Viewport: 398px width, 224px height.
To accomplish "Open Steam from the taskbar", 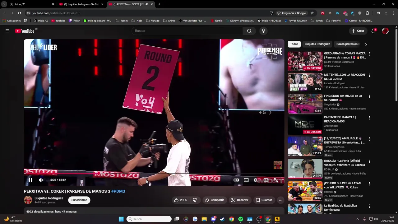I will (x=222, y=219).
